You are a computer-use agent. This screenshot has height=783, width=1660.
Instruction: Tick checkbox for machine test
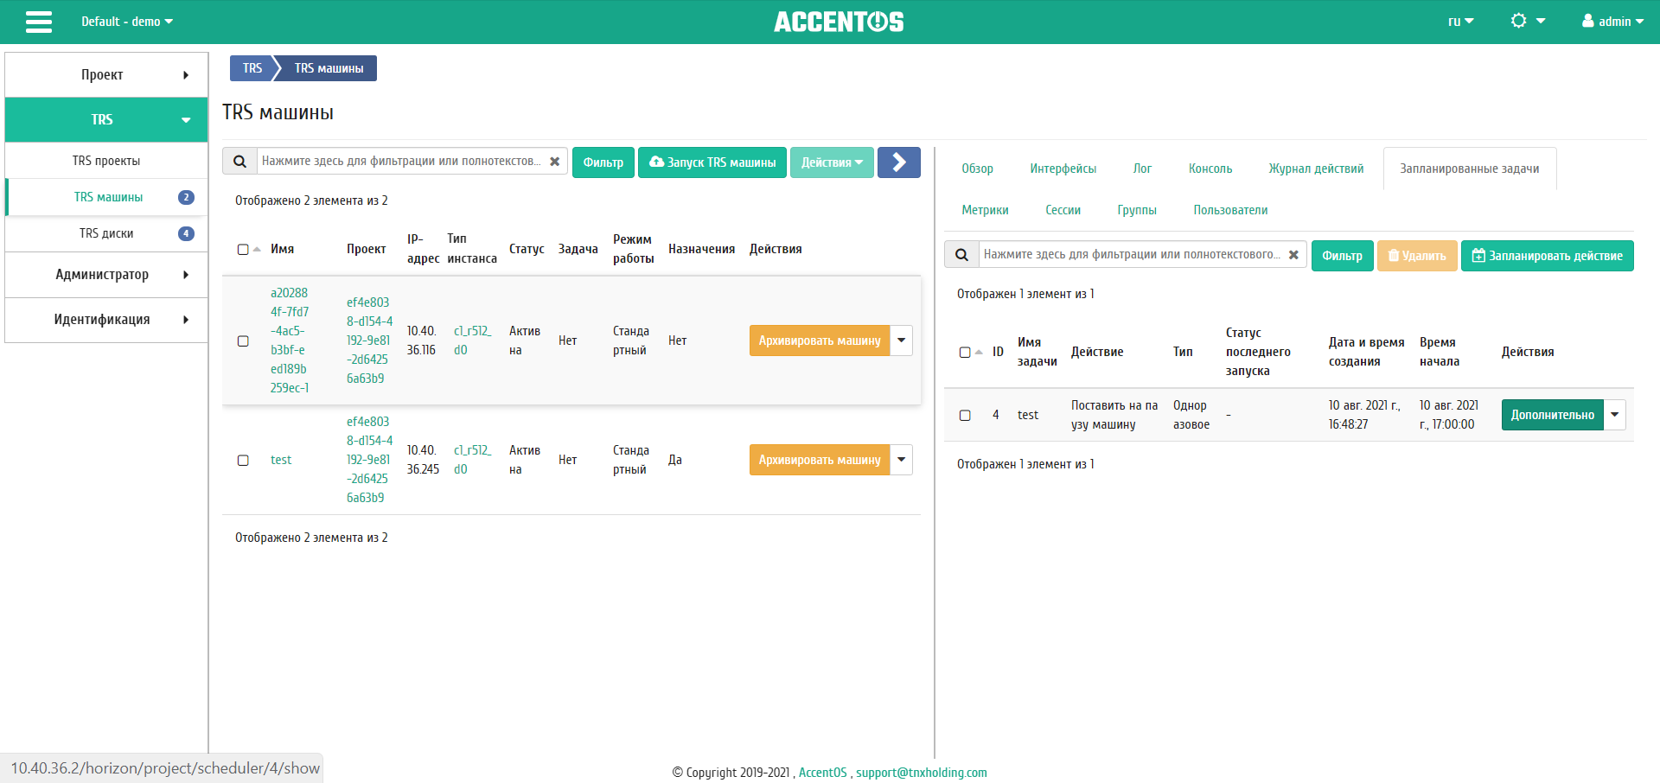[x=243, y=460]
